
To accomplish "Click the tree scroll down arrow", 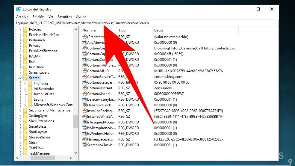I will [76, 153].
